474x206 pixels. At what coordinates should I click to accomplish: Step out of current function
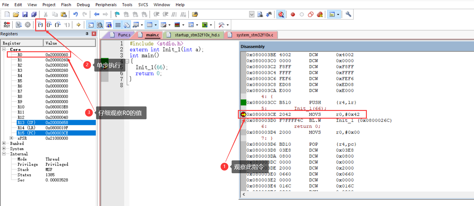[58, 25]
